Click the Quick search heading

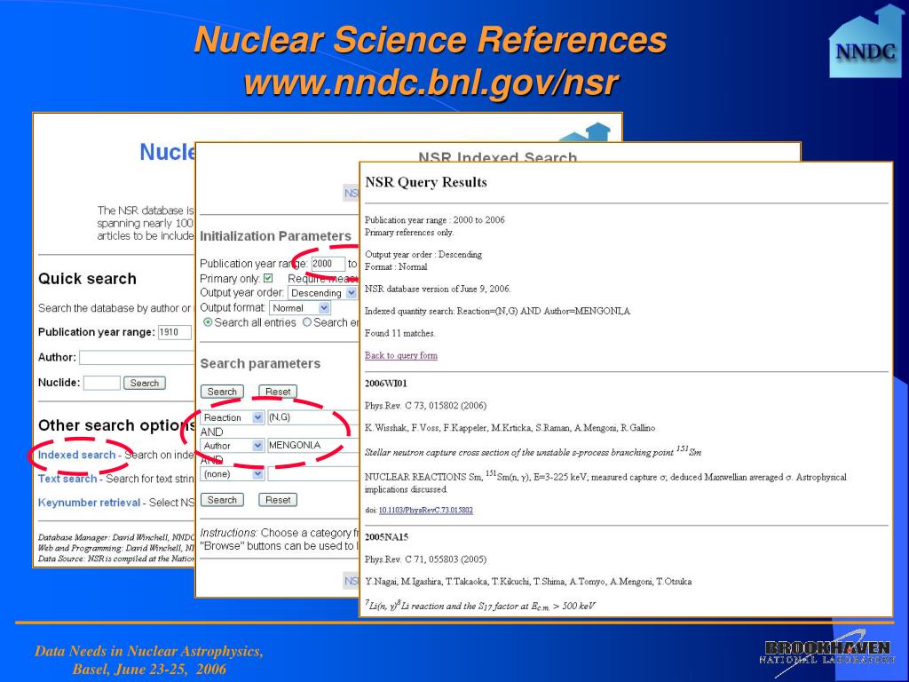click(x=87, y=279)
